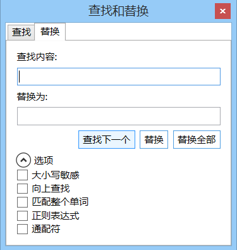Select the 替换 tab
Screen dimensions: 237x250
point(50,32)
